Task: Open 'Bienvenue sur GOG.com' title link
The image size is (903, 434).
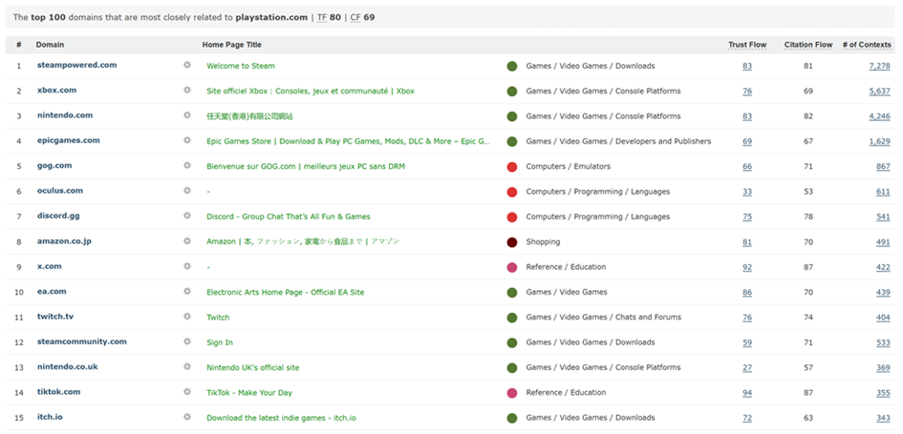Action: [x=306, y=167]
